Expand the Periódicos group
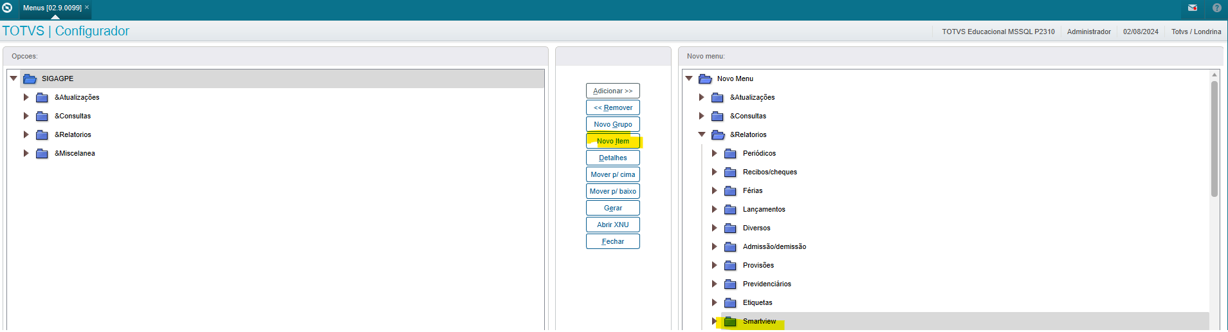This screenshot has width=1228, height=332. (714, 153)
